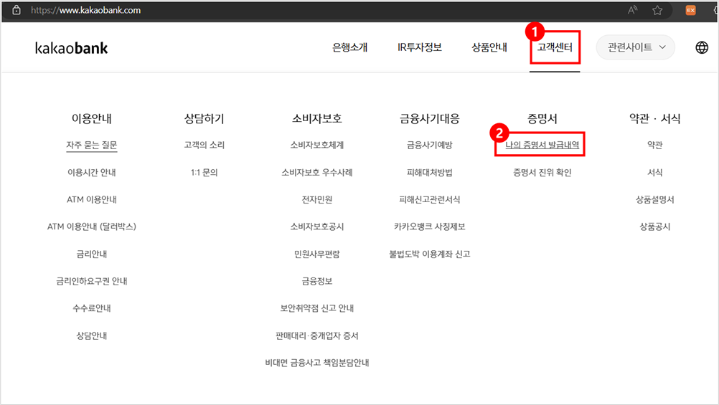Open 수수료안내 link
719x405 pixels.
click(x=92, y=308)
